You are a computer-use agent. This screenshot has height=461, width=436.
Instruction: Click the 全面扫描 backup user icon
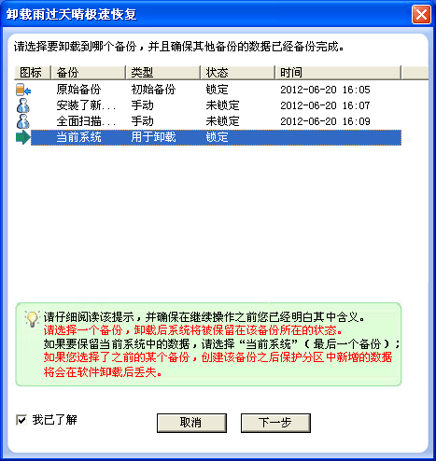[x=23, y=121]
